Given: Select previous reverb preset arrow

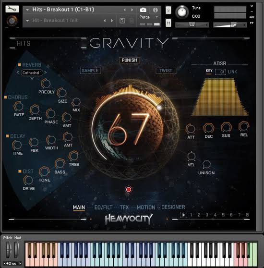Looking at the screenshot, I should pos(18,73).
